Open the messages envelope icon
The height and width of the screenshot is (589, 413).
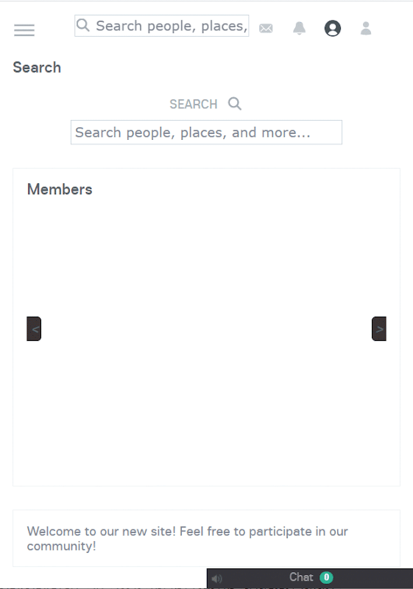266,28
